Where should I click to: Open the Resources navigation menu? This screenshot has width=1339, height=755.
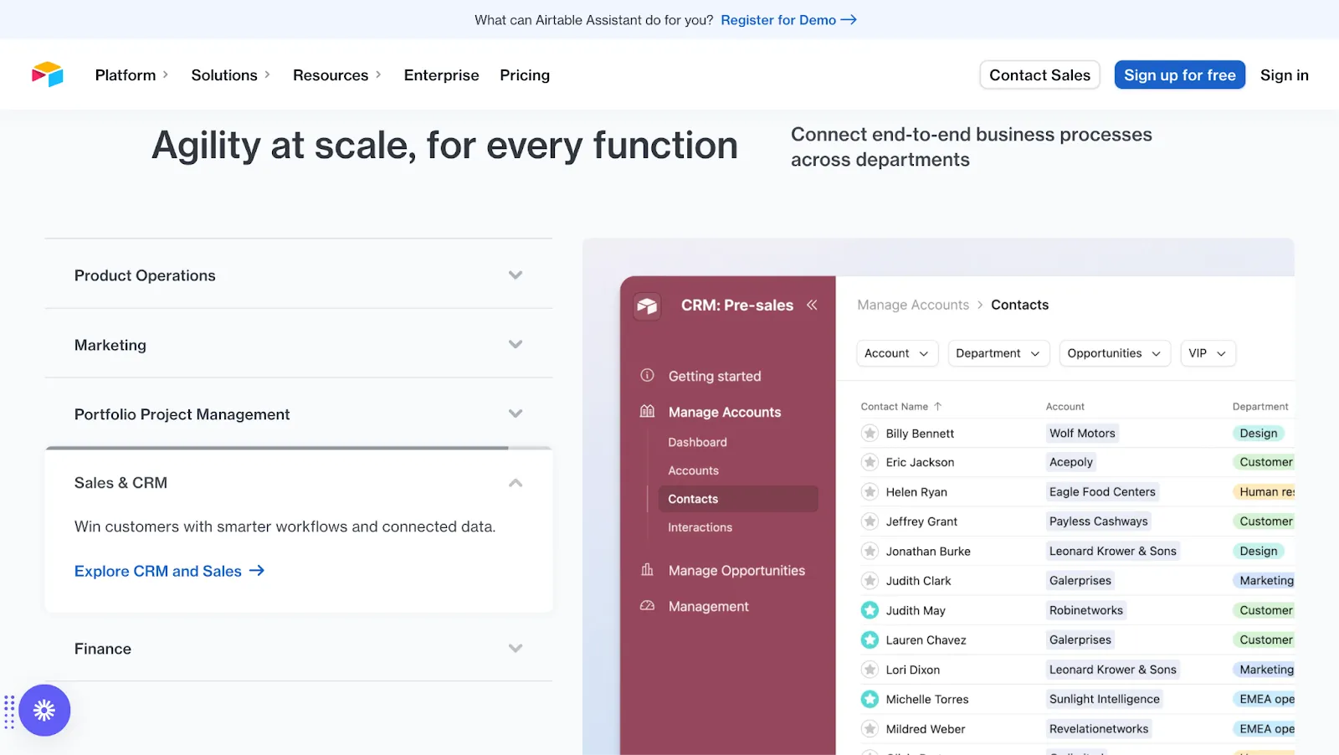[x=337, y=74]
